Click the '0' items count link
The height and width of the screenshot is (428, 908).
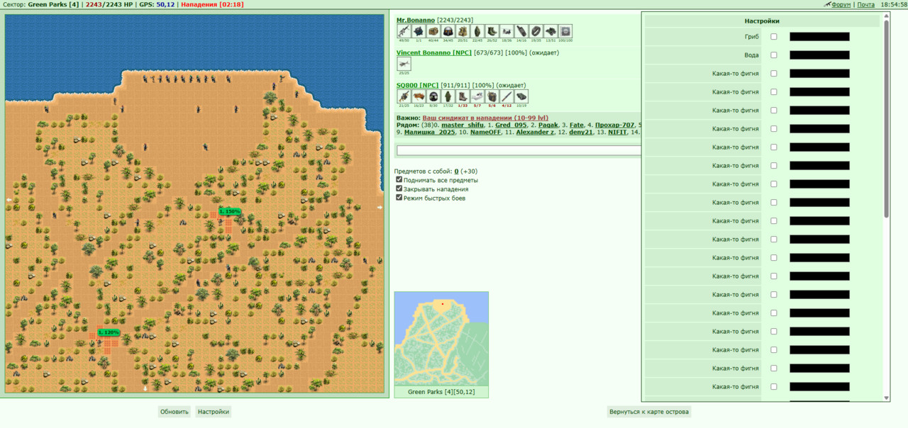click(456, 171)
